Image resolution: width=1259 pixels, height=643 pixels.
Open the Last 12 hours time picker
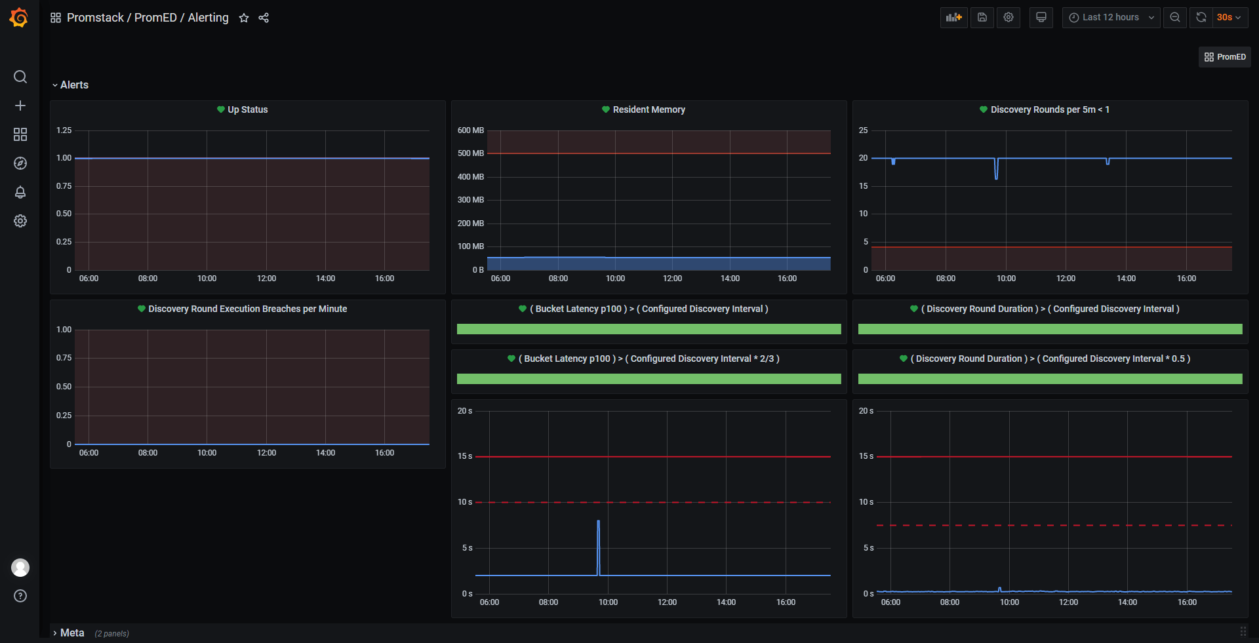click(1111, 17)
